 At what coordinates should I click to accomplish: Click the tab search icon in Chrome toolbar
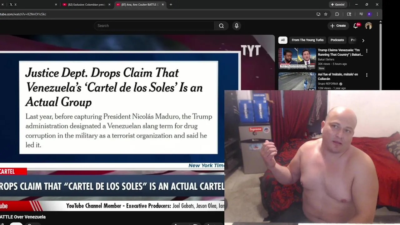pos(349,14)
